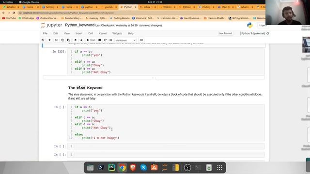This screenshot has height=174, width=310.
Task: Reload the page with refresh icon
Action: click(x=14, y=13)
